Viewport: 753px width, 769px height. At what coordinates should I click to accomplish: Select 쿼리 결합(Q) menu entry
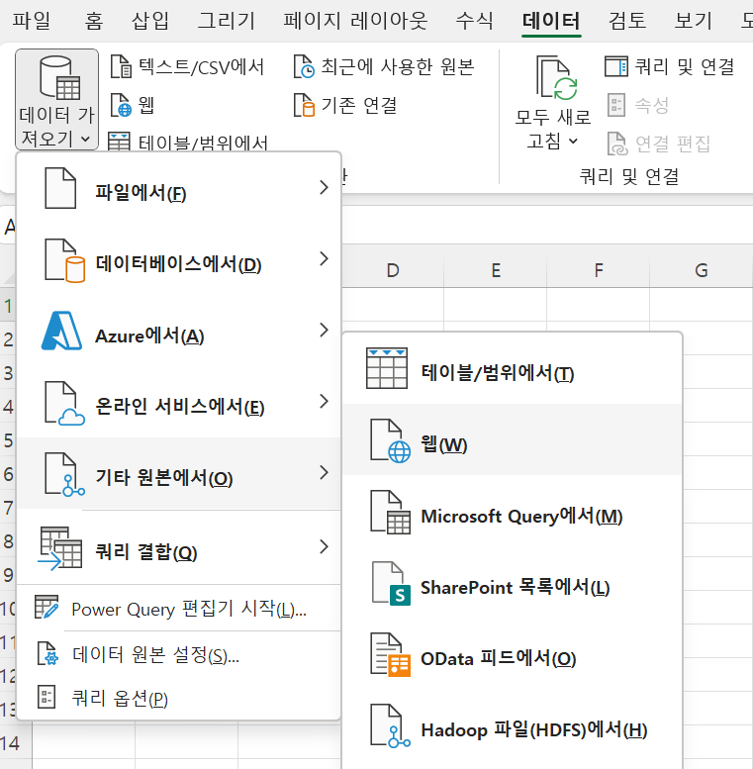(x=179, y=547)
